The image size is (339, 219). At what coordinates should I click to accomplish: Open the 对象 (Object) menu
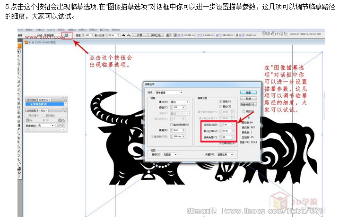pos(40,30)
